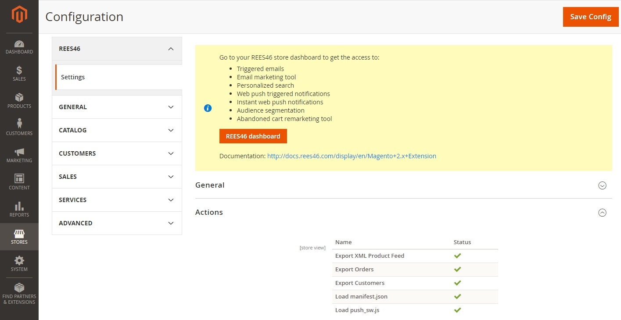The height and width of the screenshot is (320, 621).
Task: Collapse the REES46 configuration section
Action: (171, 49)
